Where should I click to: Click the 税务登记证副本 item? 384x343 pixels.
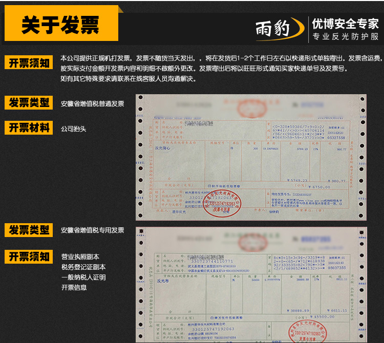click(83, 267)
